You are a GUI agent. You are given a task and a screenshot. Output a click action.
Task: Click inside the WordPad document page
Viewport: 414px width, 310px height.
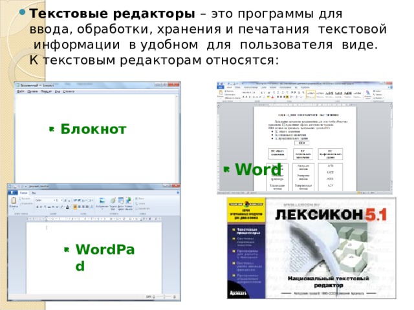(x=94, y=258)
